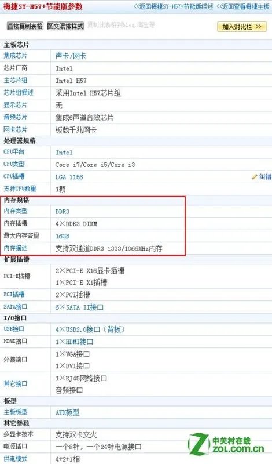Image resolution: width=272 pixels, height=464 pixels.
Task: Open the 内存类型 label link
Action: pyautogui.click(x=16, y=211)
